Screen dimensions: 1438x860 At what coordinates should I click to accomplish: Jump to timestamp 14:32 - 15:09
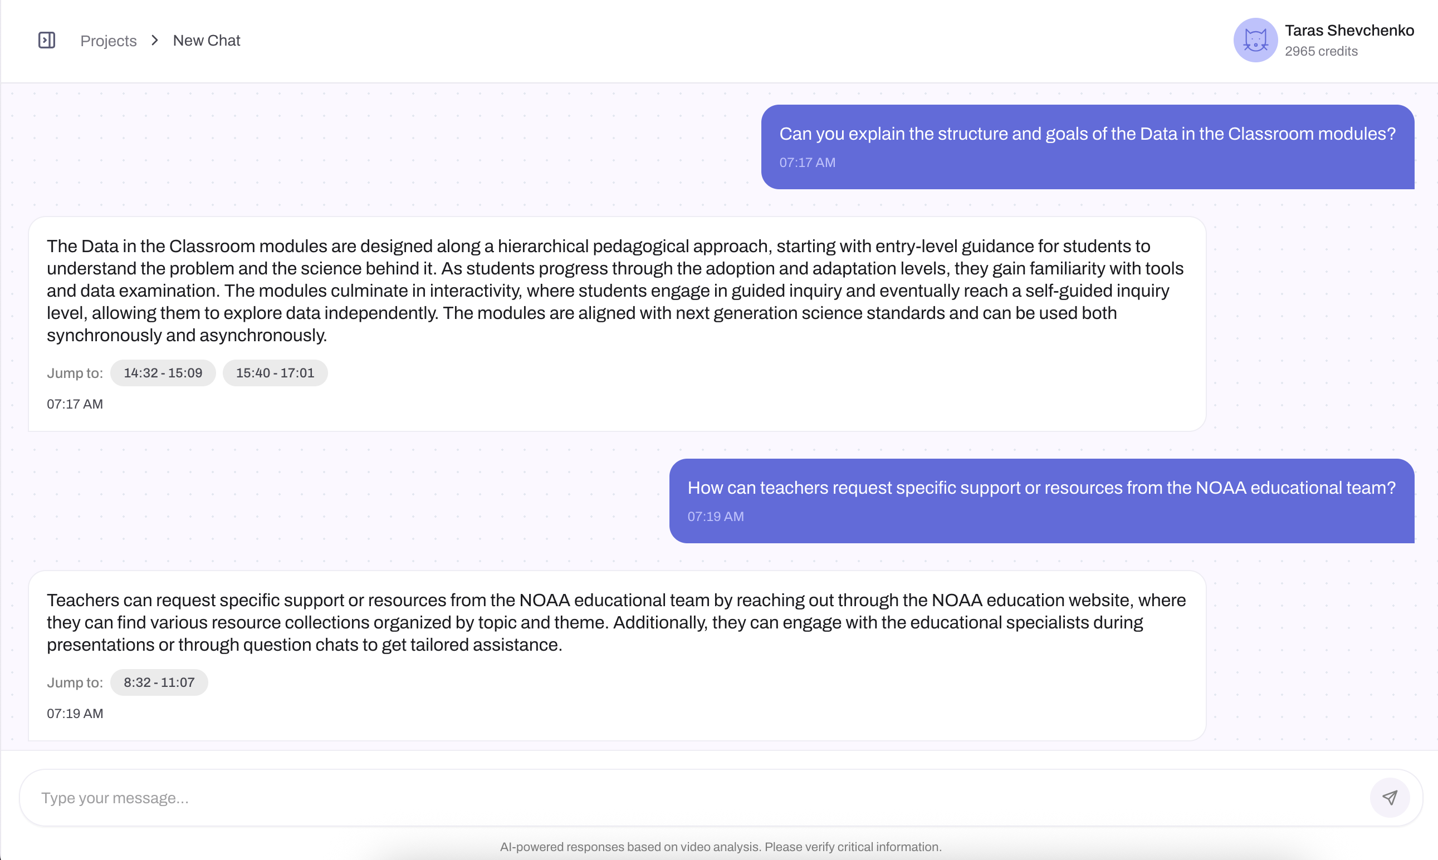tap(163, 372)
